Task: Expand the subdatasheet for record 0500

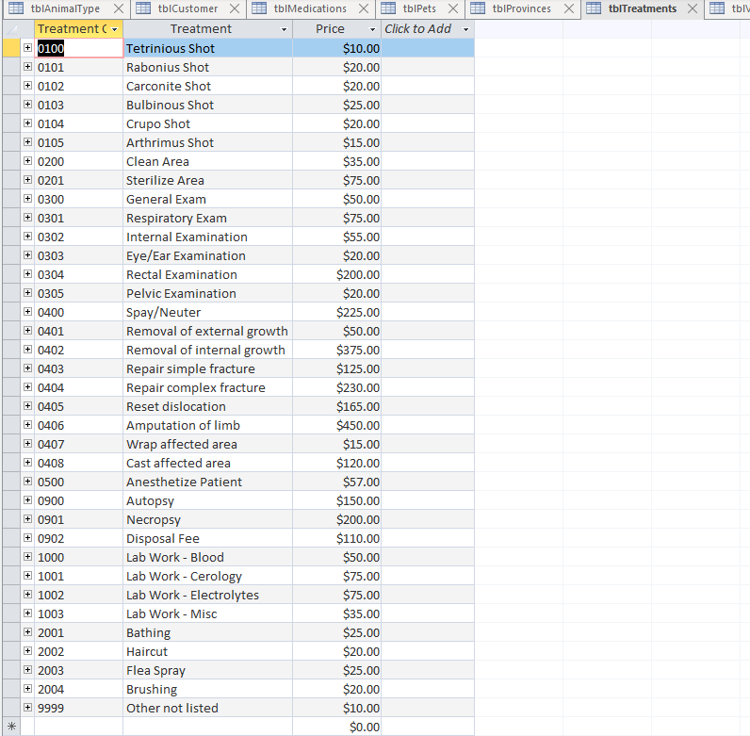Action: [x=27, y=482]
